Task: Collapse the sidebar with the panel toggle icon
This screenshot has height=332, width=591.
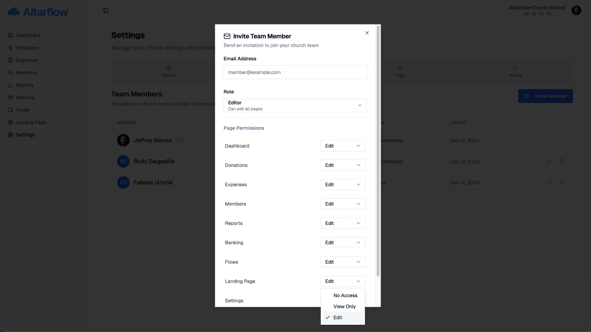Action: 106,10
